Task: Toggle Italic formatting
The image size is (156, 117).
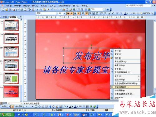Action: pyautogui.click(x=71, y=13)
